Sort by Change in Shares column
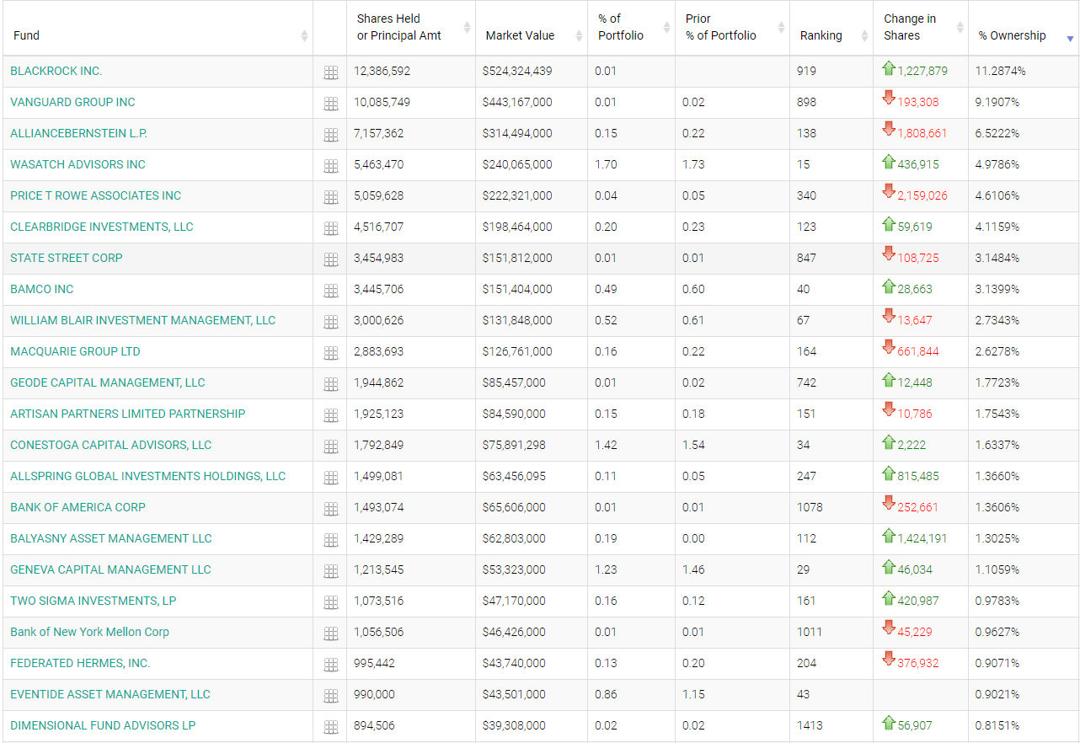This screenshot has height=743, width=1080. 921,29
